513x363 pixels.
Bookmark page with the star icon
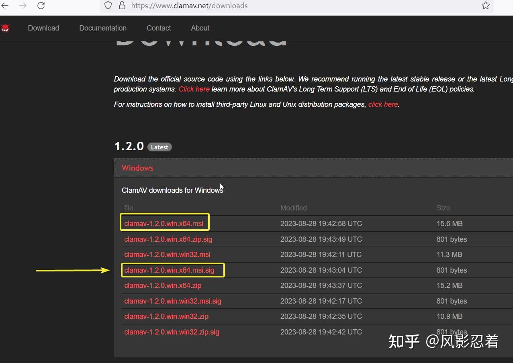point(486,6)
